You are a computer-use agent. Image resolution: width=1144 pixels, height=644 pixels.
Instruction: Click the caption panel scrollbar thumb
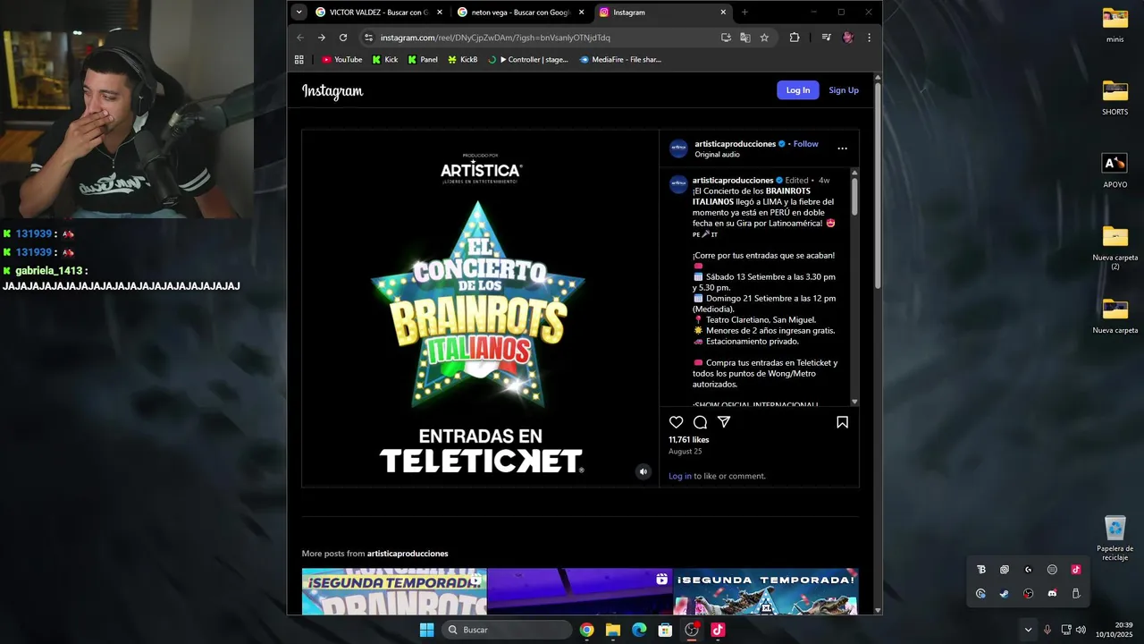click(x=854, y=195)
